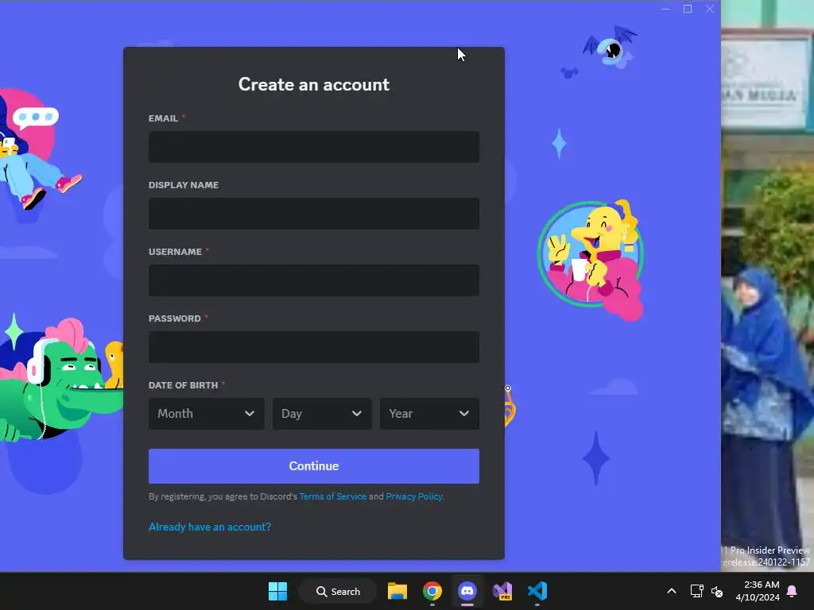814x610 pixels.
Task: Show hidden system tray icons
Action: pos(671,591)
